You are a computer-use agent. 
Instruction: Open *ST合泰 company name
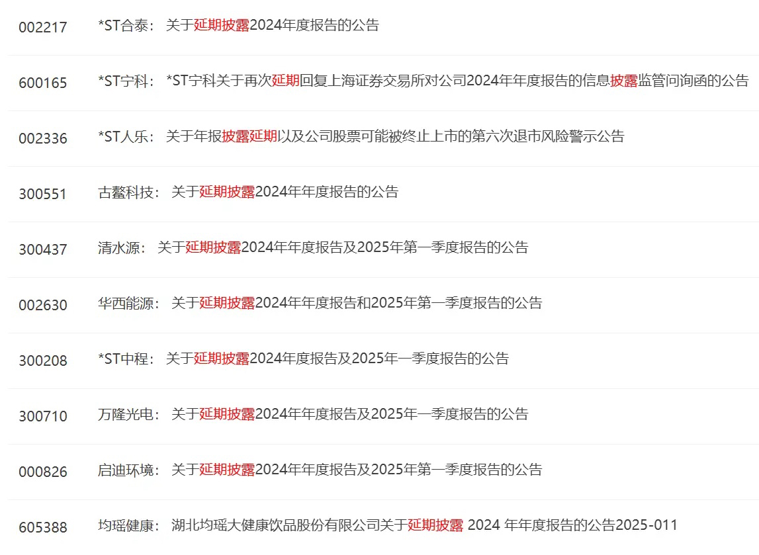(x=126, y=26)
